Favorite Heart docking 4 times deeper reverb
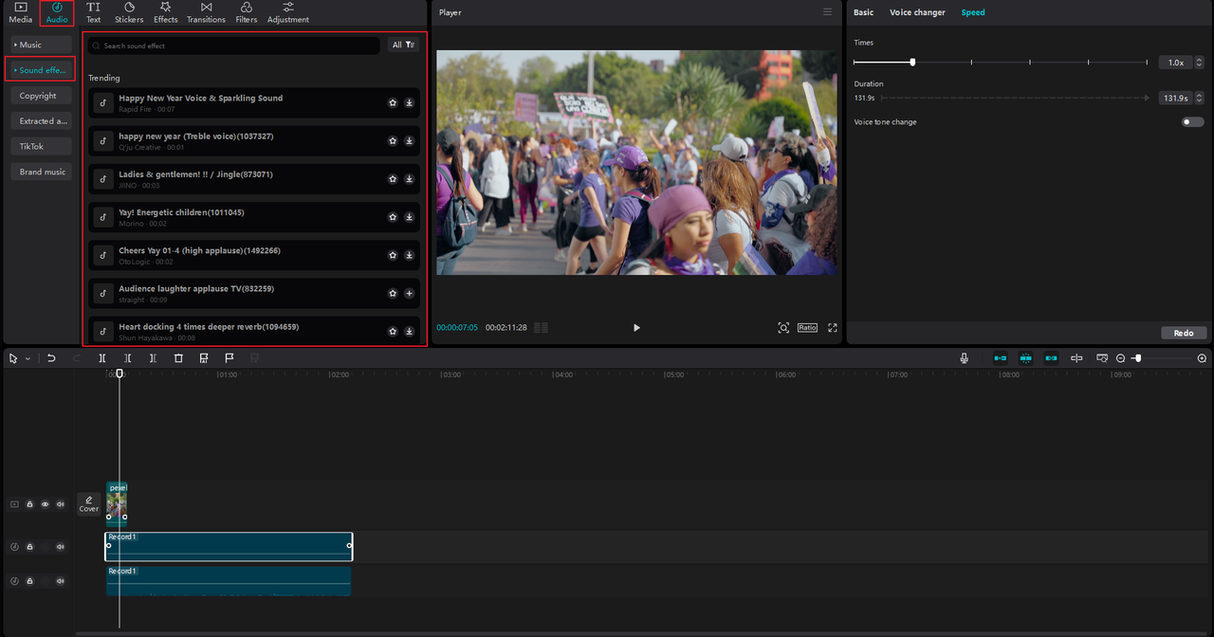 [393, 331]
